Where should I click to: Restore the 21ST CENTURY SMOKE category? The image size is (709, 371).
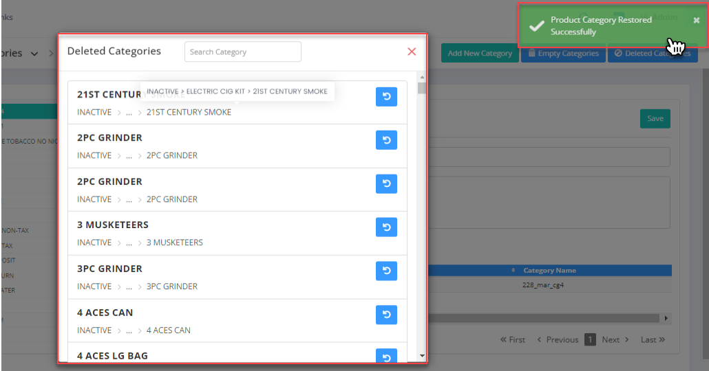pos(386,97)
